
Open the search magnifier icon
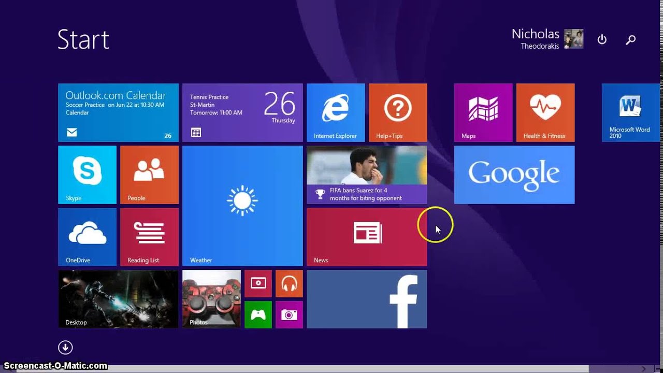coord(630,39)
